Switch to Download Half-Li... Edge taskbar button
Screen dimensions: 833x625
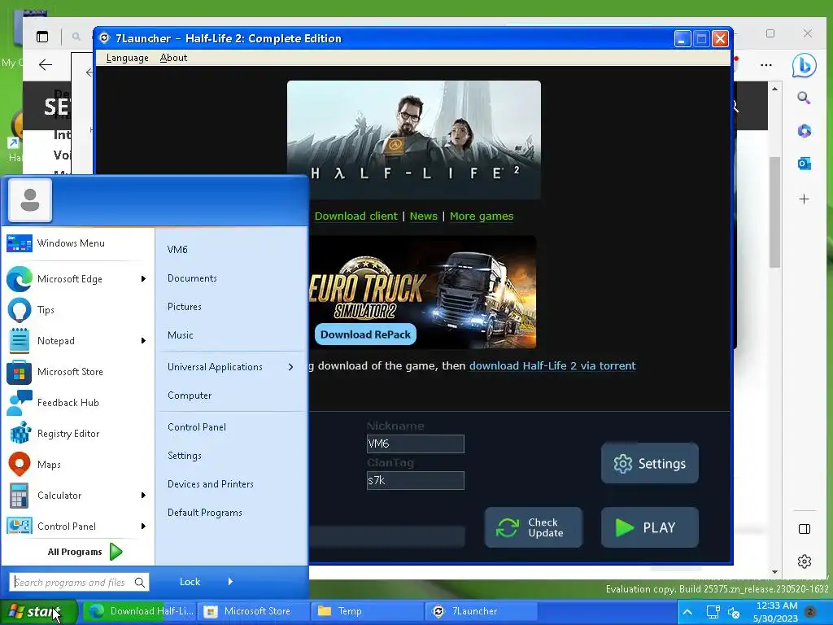tap(140, 612)
